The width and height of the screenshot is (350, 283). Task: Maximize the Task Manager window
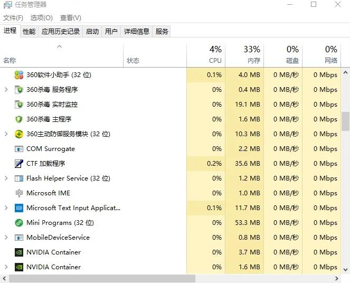point(314,4)
